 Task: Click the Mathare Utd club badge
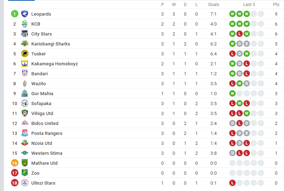[25, 163]
